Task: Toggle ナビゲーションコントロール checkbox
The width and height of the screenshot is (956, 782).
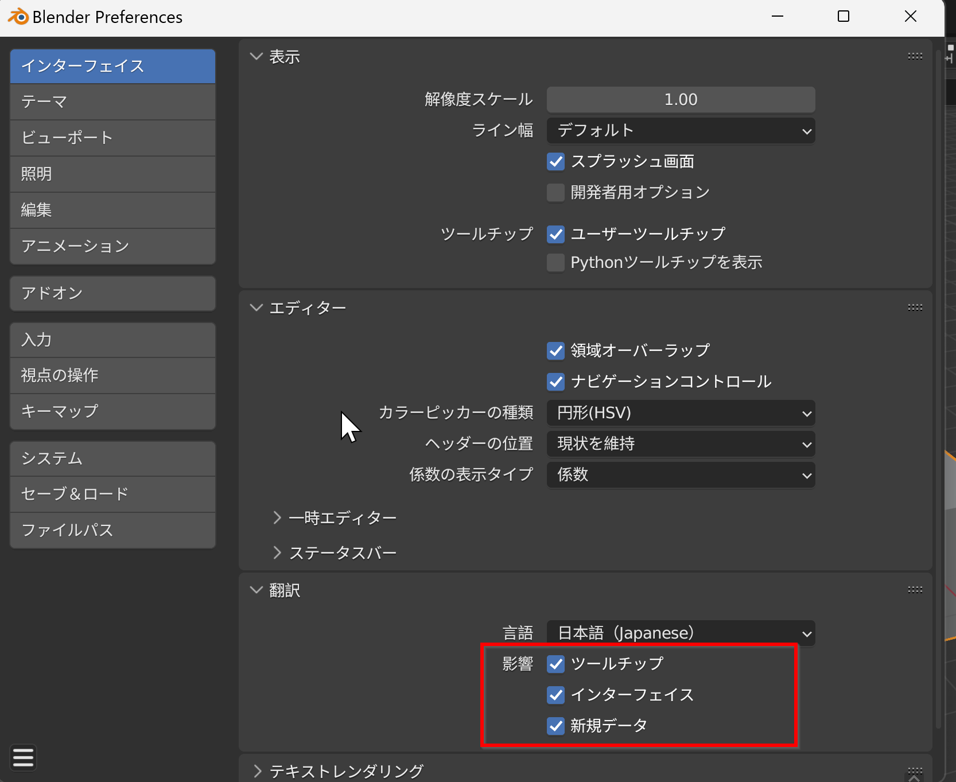Action: [555, 382]
